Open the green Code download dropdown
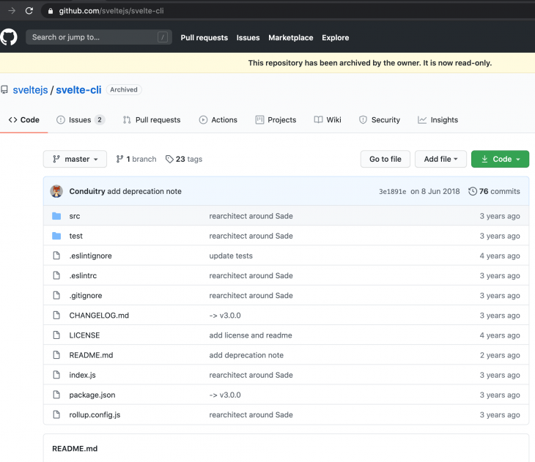This screenshot has height=462, width=535. (x=500, y=159)
